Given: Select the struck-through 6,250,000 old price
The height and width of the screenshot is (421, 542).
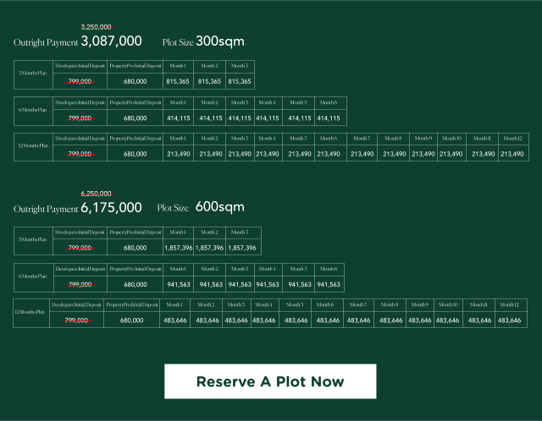Looking at the screenshot, I should (x=96, y=194).
